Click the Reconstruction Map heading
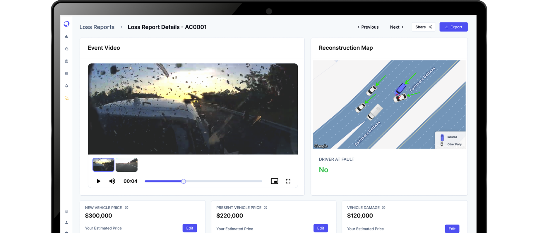This screenshot has height=233, width=538. point(346,48)
